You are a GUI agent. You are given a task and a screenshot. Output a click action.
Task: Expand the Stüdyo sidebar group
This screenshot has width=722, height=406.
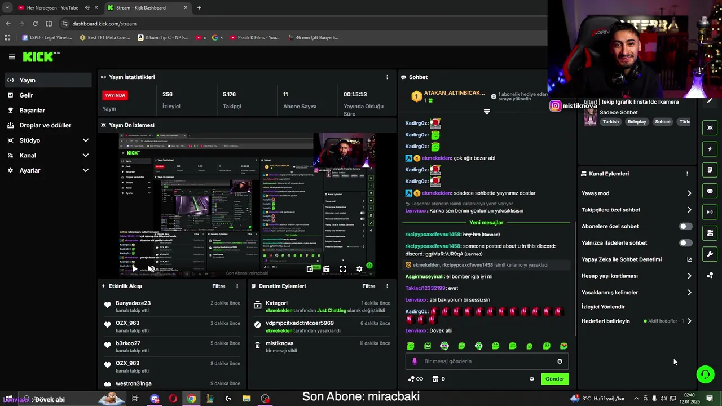pos(48,140)
